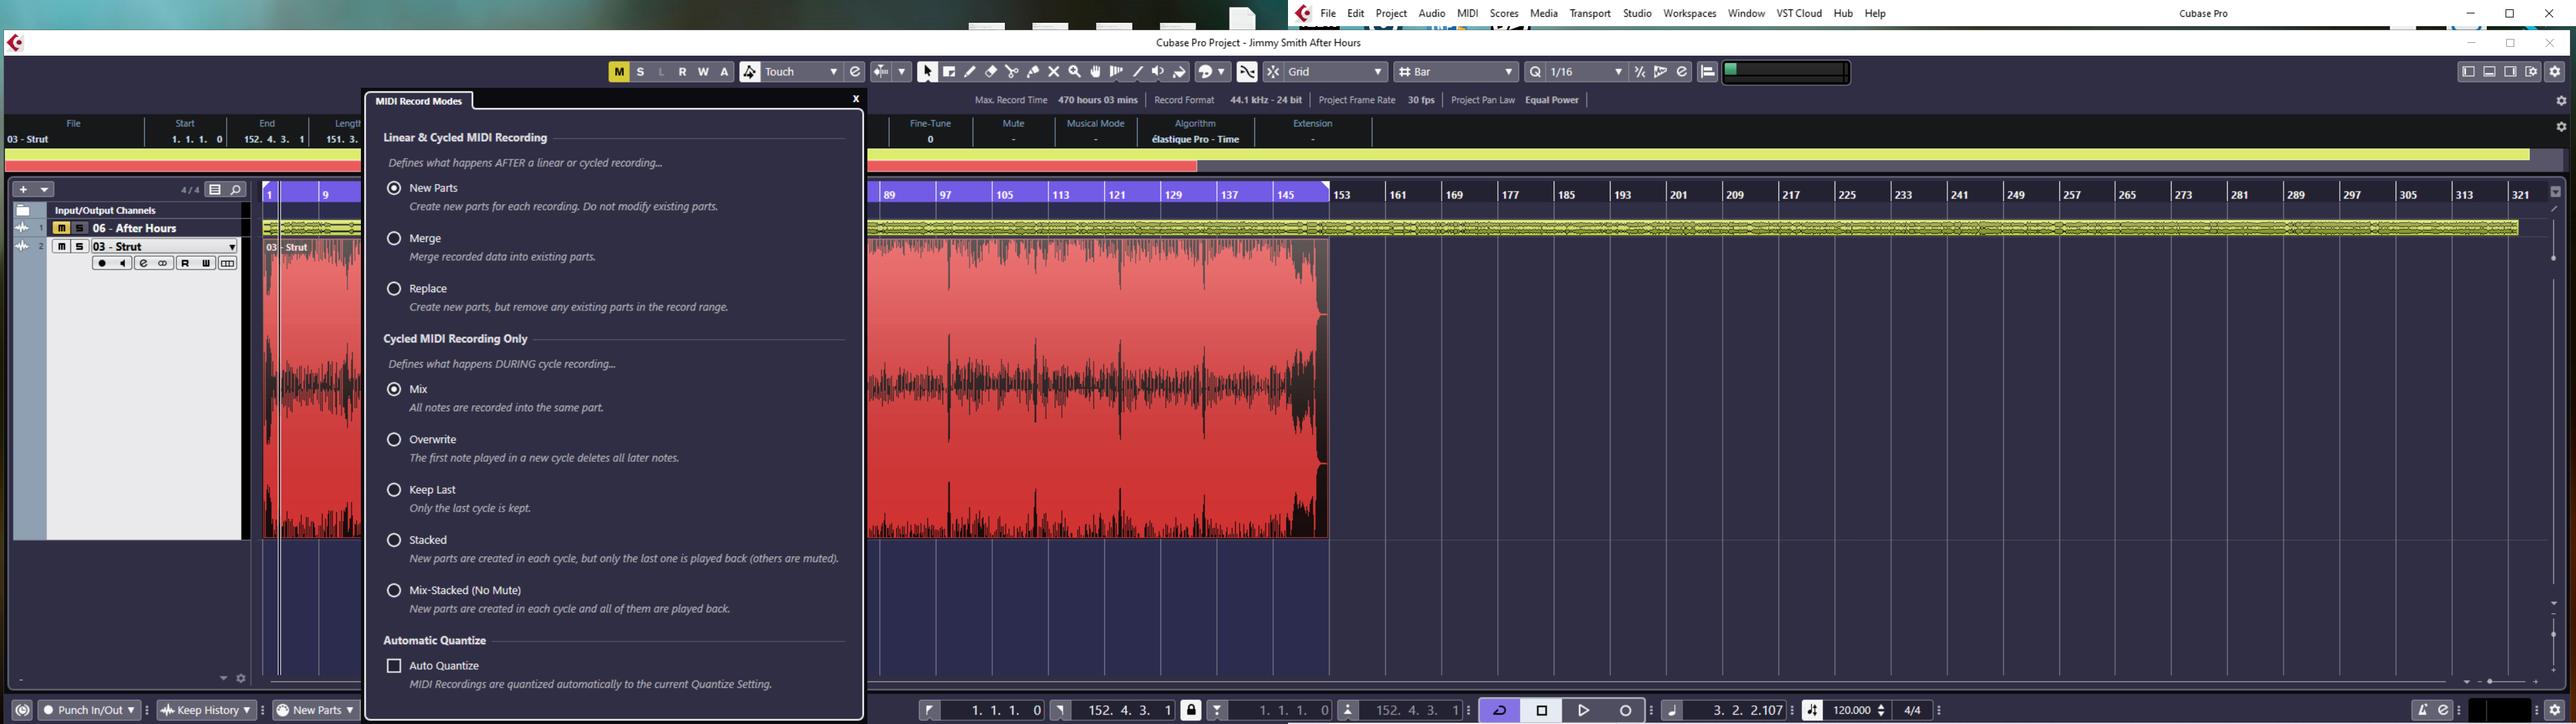2576x724 pixels.
Task: Choose Stacked cycle recording mode
Action: (x=394, y=540)
